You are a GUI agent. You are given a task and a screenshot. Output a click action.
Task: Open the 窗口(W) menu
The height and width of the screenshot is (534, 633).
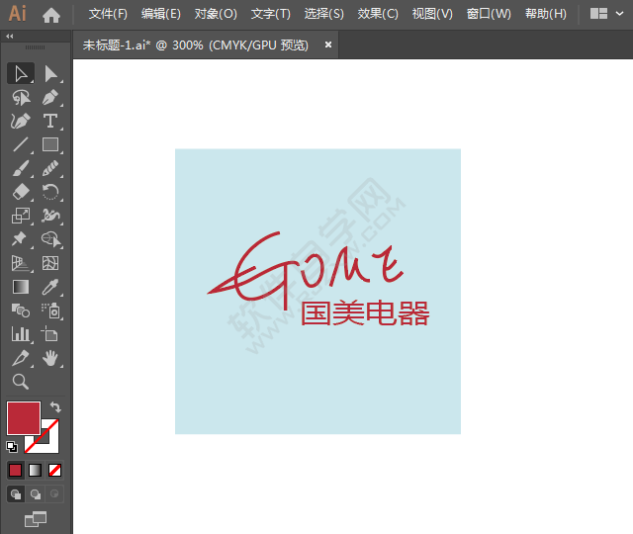[489, 14]
